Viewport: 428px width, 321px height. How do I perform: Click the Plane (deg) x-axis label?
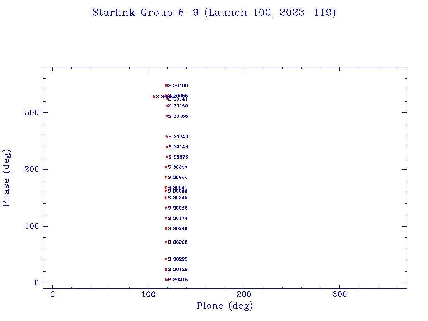(225, 306)
